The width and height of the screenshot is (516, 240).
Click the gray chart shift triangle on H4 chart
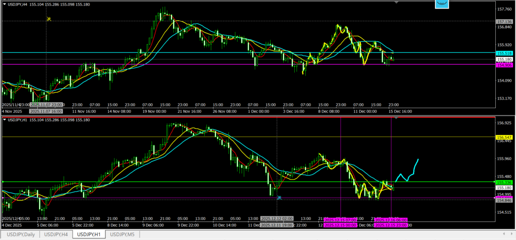397,3
